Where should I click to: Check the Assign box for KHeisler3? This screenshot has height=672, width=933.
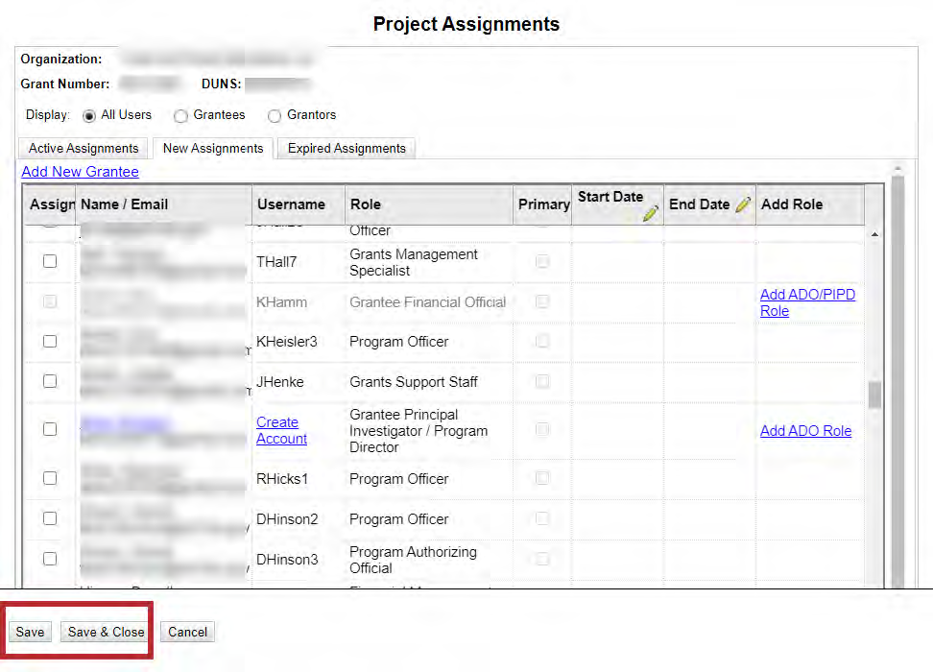pyautogui.click(x=50, y=342)
